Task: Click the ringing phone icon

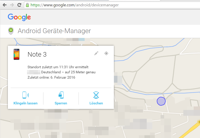Action: [x=25, y=95]
